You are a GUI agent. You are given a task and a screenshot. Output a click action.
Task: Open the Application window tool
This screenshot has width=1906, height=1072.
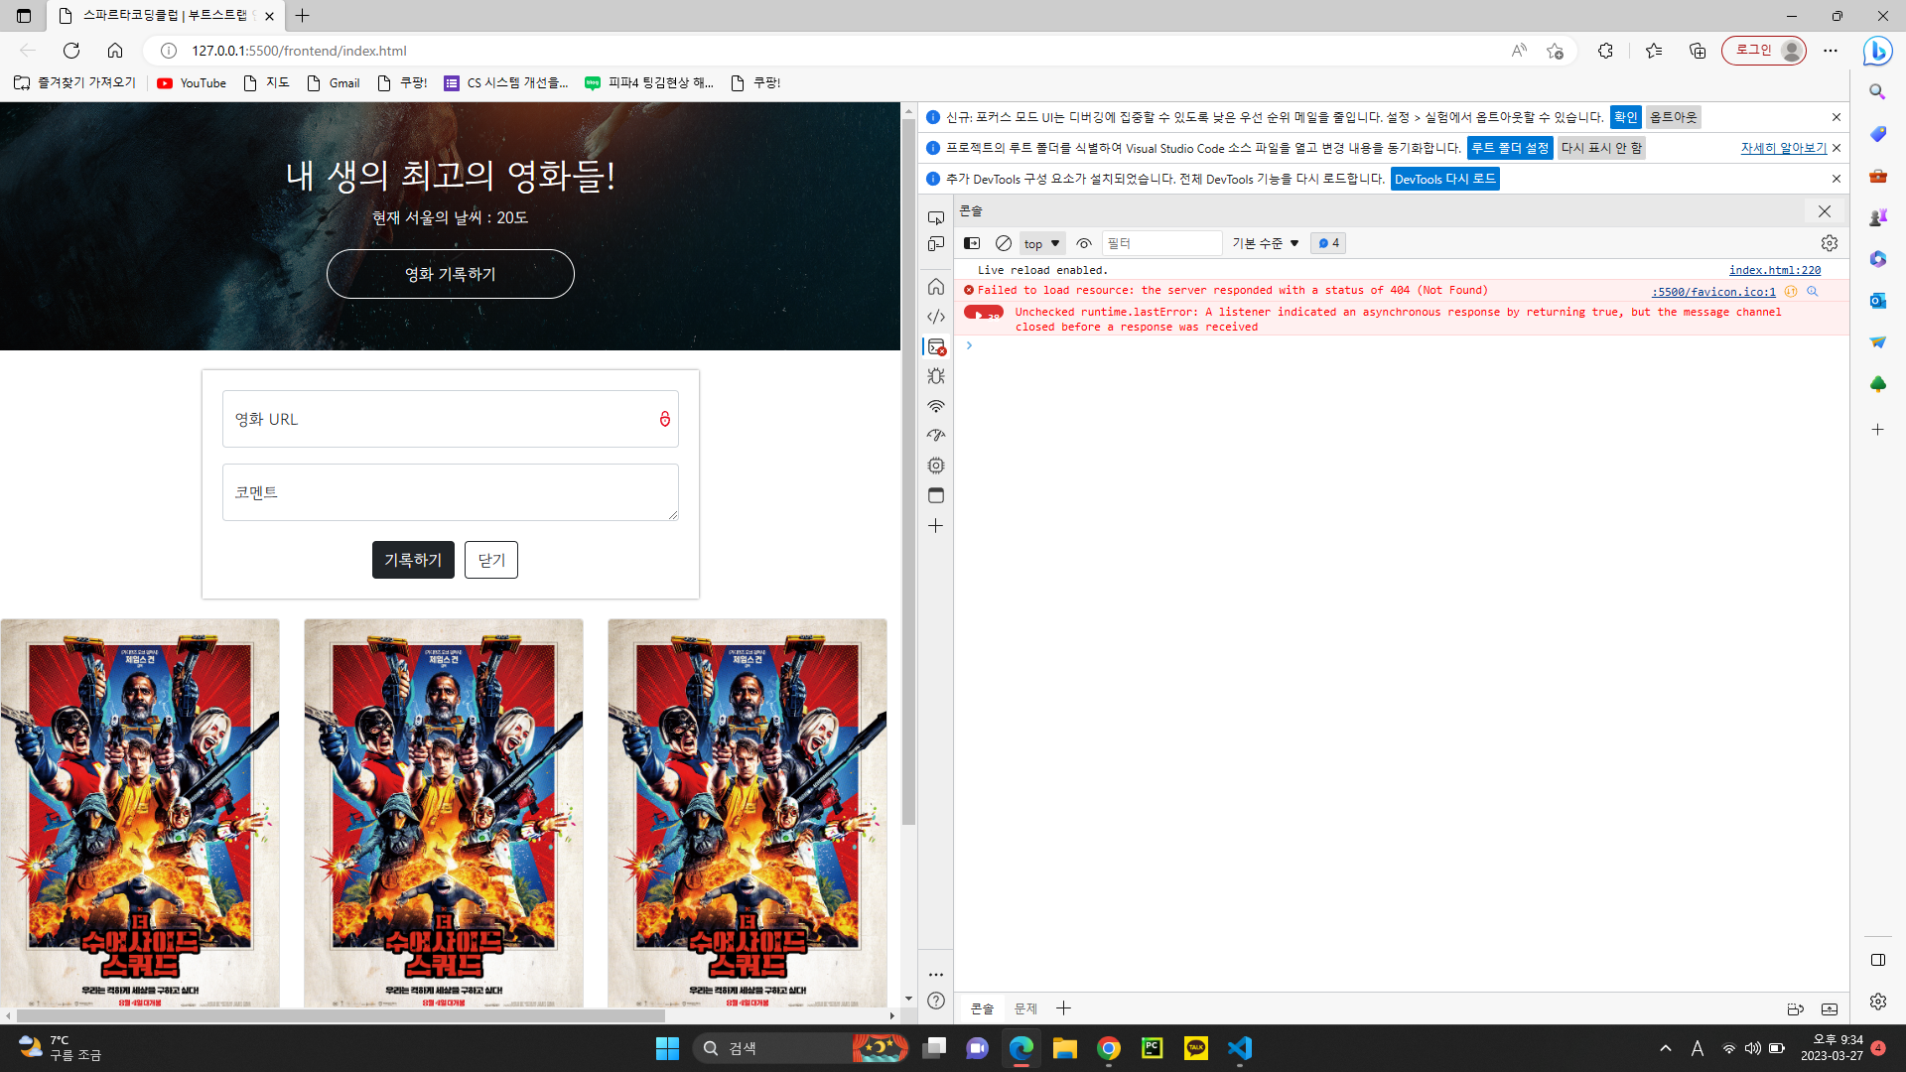(x=935, y=495)
